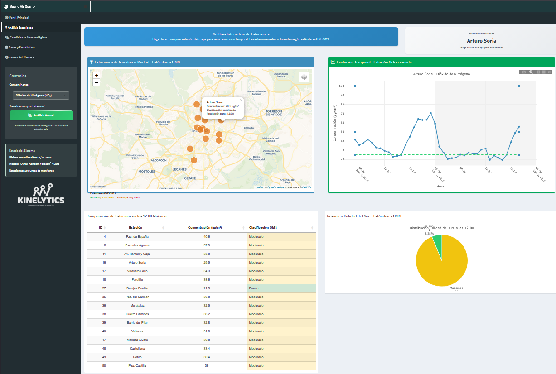Sort table by ID column
This screenshot has height=374, width=556.
[101, 227]
